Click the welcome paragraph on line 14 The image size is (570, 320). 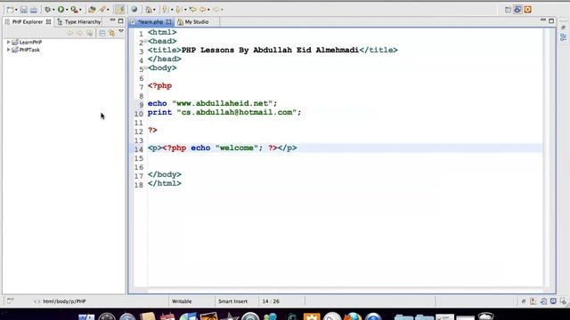pos(222,148)
